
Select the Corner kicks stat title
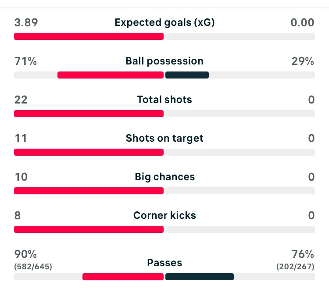tap(164, 215)
